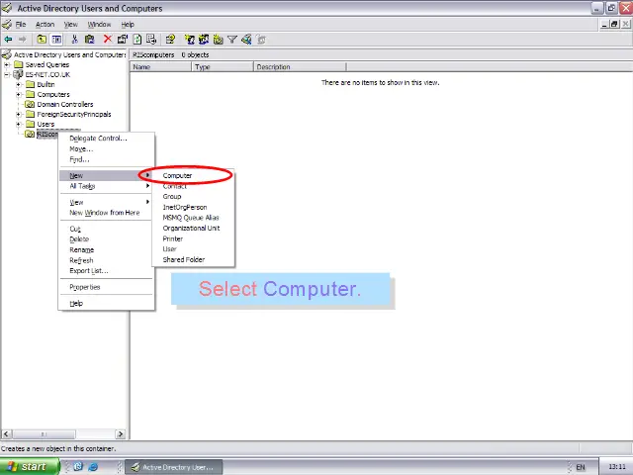Open the Action menu in menu bar
This screenshot has height=475, width=633.
pos(45,24)
